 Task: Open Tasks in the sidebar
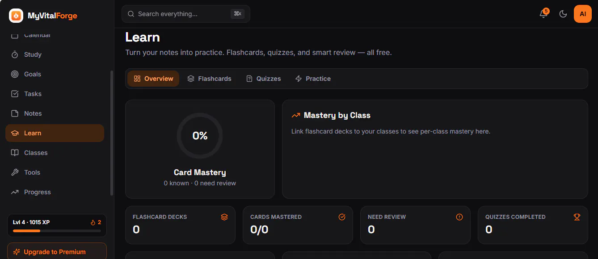(55, 94)
